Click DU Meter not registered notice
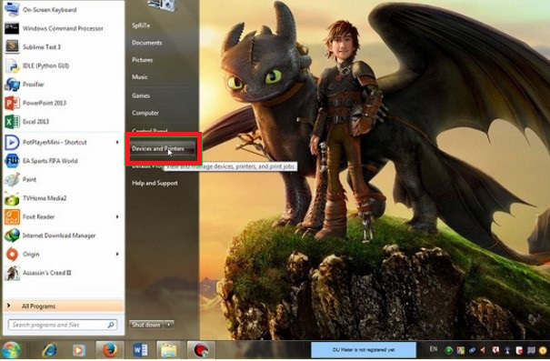Image resolution: width=550 pixels, height=361 pixels. pos(364,350)
